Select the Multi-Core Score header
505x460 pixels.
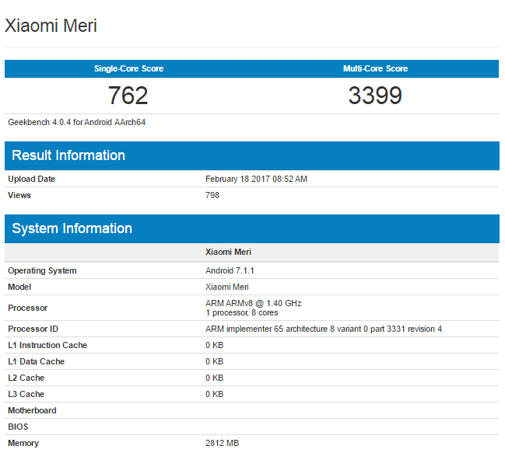[x=375, y=68]
